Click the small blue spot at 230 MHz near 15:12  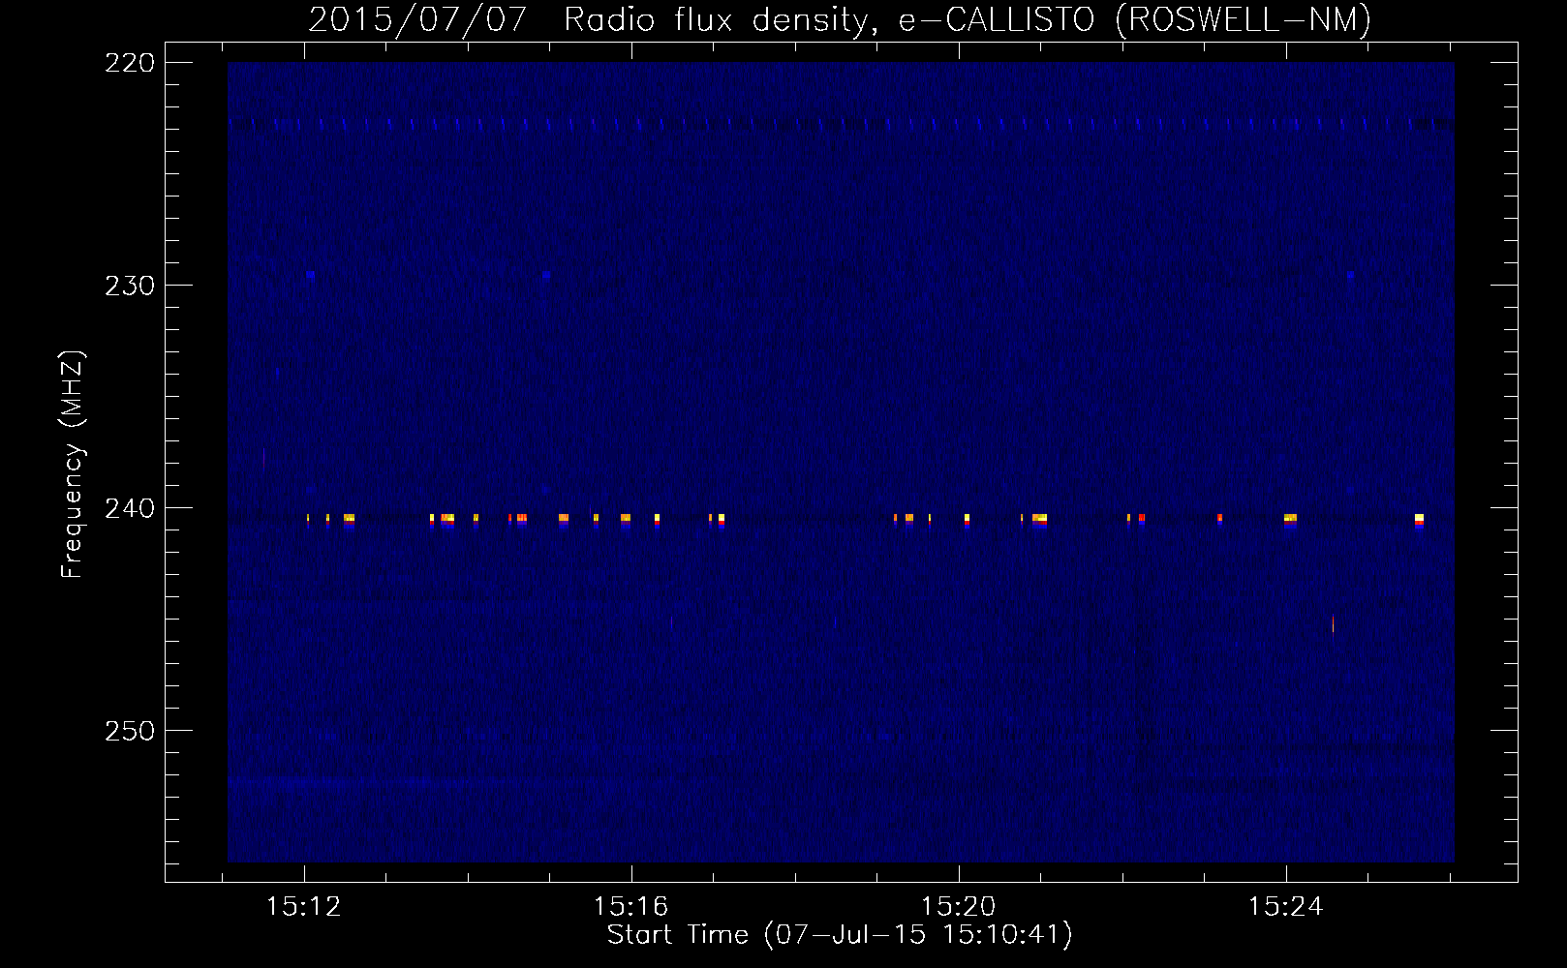[311, 275]
